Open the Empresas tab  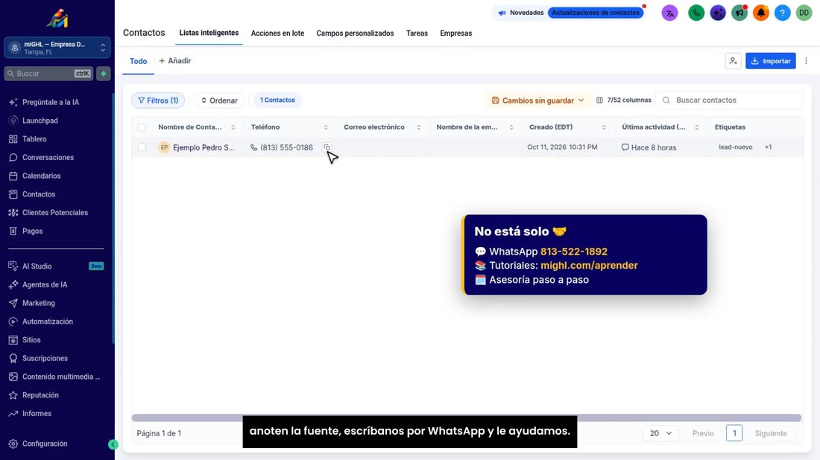(455, 33)
